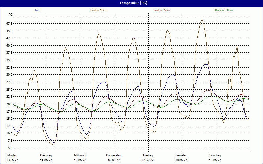Click the 15.06.22 date label
Viewport: 263px width, 164px height.
80,160
